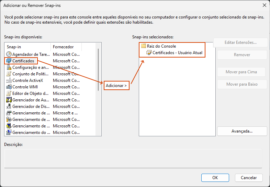The height and width of the screenshot is (187, 270).
Task: Select the Gerenciador de Dispositivos icon
Action: (9, 107)
